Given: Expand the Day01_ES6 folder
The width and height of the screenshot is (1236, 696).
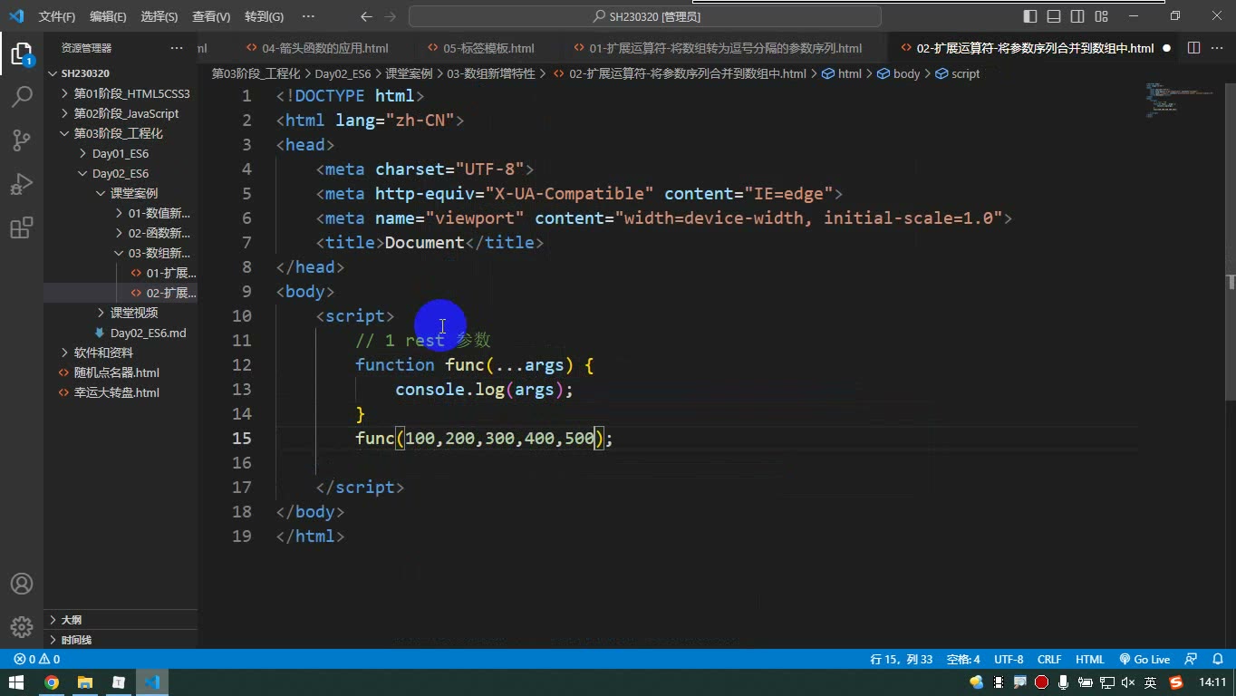Looking at the screenshot, I should tap(121, 153).
